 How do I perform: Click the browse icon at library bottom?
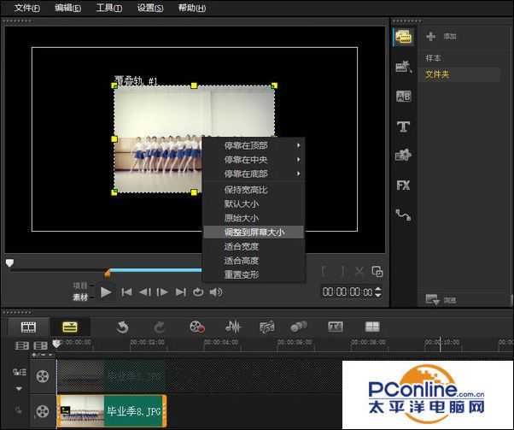click(x=432, y=299)
